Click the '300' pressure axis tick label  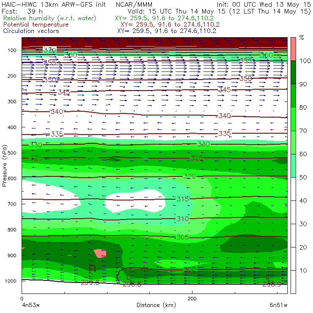click(12, 102)
